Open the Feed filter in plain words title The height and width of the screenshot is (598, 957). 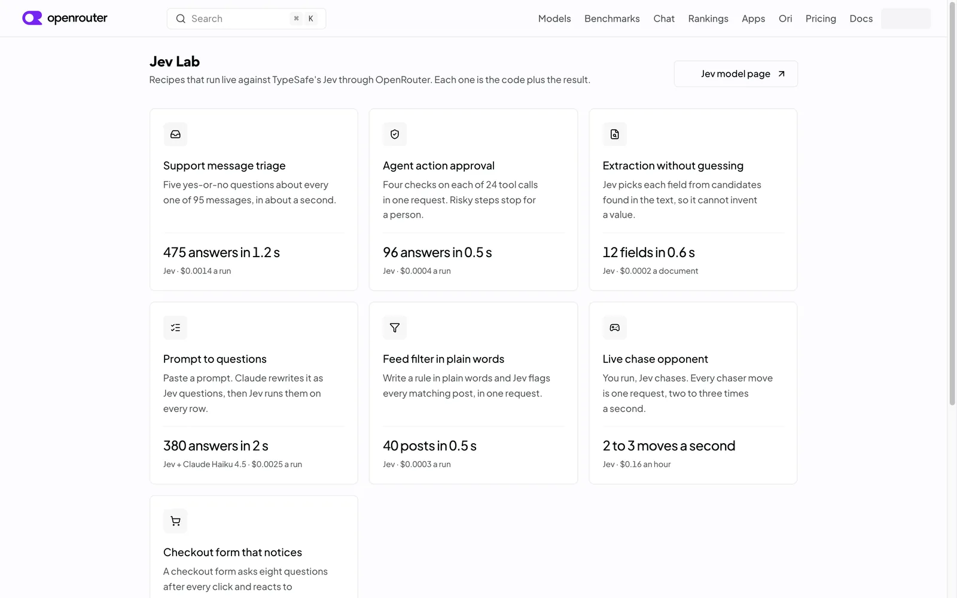443,359
